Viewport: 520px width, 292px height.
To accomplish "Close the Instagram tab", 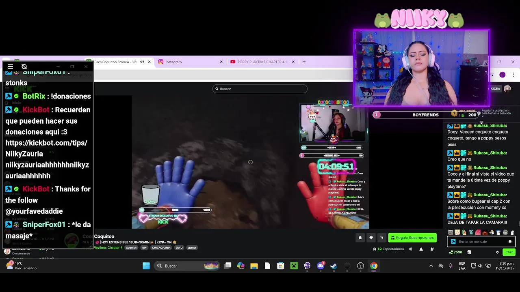I will pos(221,62).
